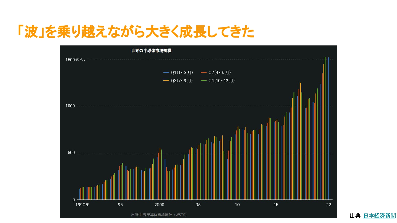Viewport: 397px width, 223px height.
Task: Click the 2000 x-axis label
Action: pyautogui.click(x=159, y=205)
